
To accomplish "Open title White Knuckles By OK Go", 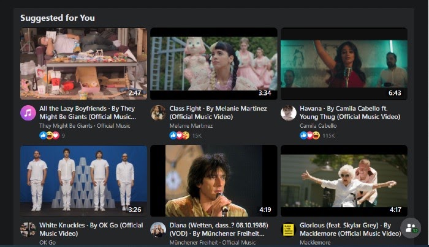I will [x=91, y=229].
